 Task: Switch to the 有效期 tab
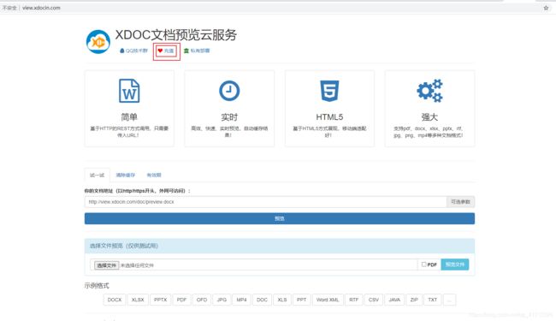(x=154, y=175)
